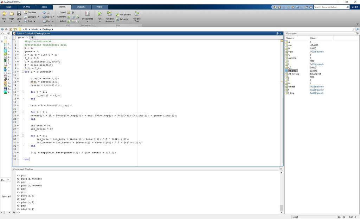Image resolution: width=360 pixels, height=219 pixels.
Task: Switch to the PUBLISH tab
Action: coord(81,7)
